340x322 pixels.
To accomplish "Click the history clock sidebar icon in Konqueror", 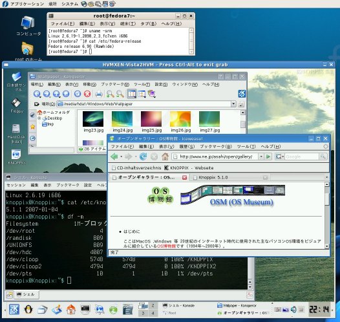I will tap(33, 138).
